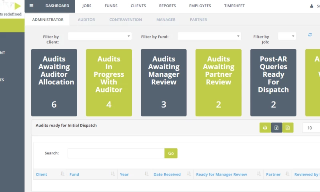This screenshot has width=320, height=192.
Task: Switch to the Auditor tab
Action: [86, 20]
